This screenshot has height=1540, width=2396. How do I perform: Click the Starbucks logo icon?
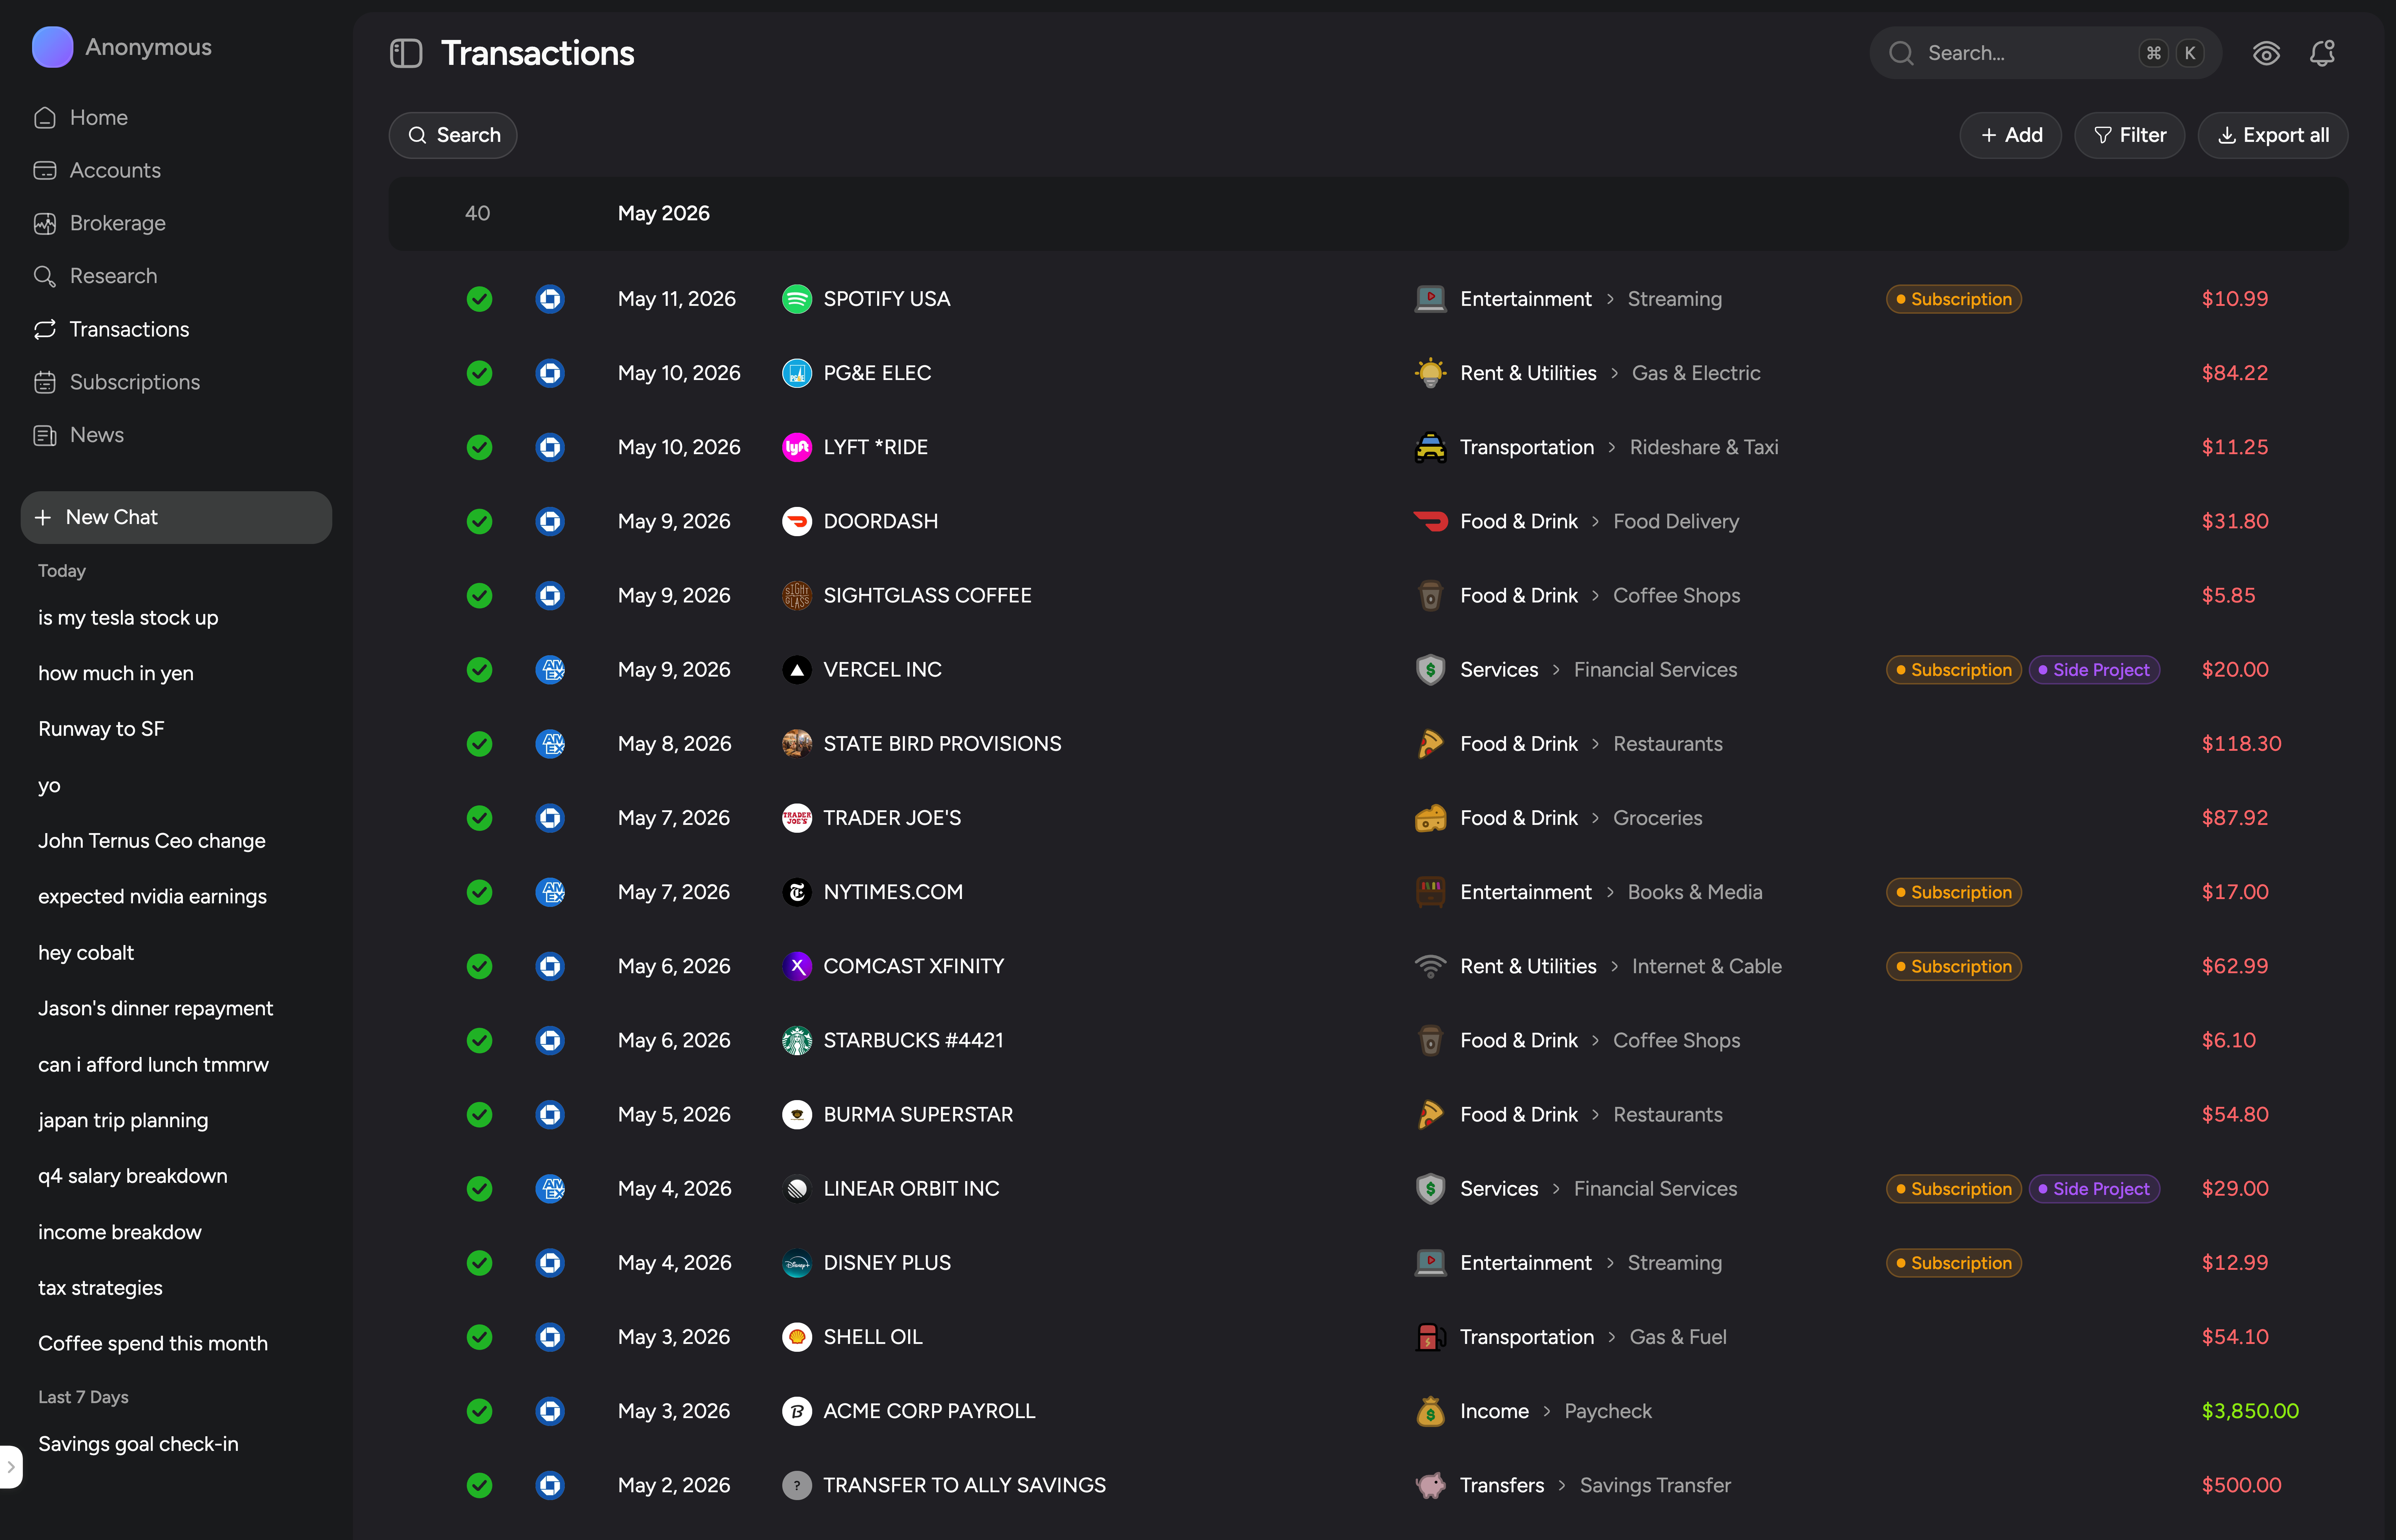(x=796, y=1040)
